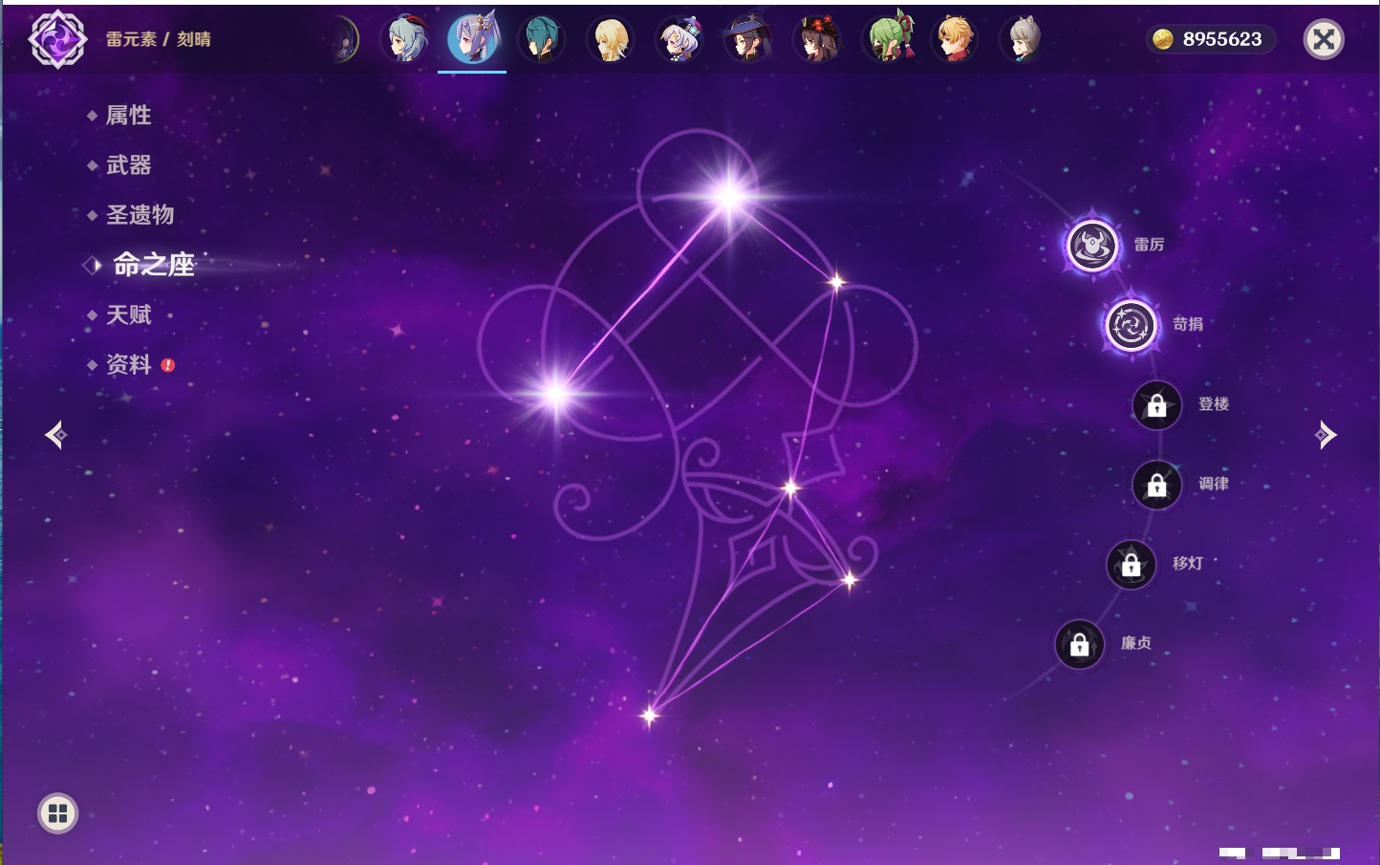Click the Electro element emblem icon

(x=57, y=39)
